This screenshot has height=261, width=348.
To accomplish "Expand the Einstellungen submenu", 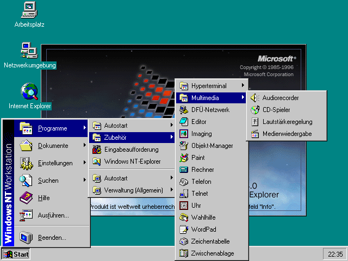I will 53,163.
